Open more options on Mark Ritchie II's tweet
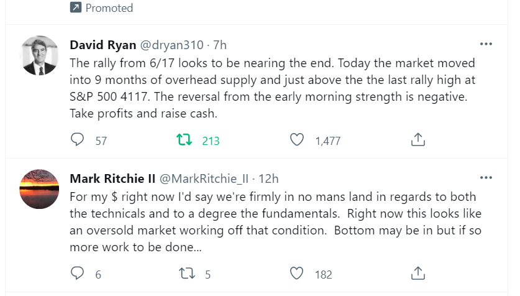Image resolution: width=520 pixels, height=296 pixels. pos(486,178)
